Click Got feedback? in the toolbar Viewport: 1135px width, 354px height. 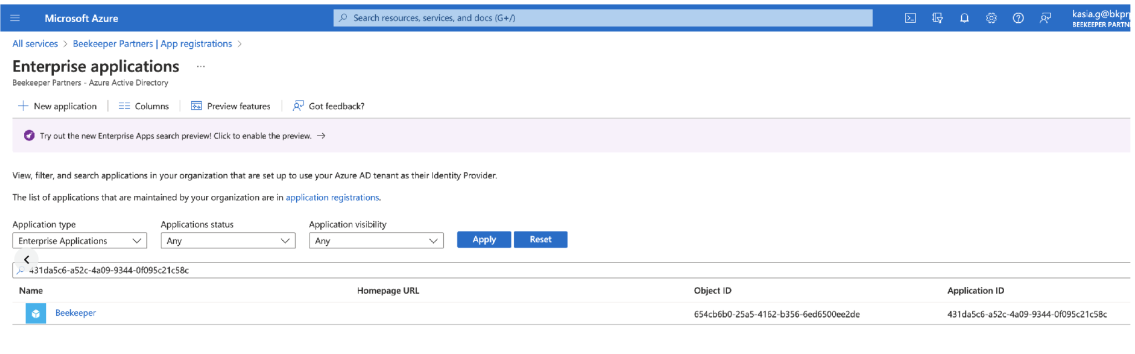[x=328, y=106]
